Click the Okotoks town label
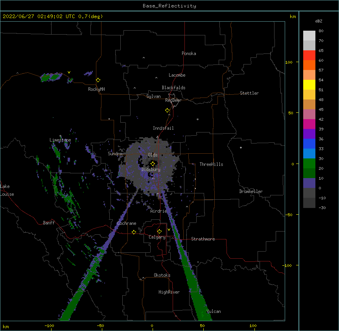This screenshot has height=331, width=339. pyautogui.click(x=162, y=275)
